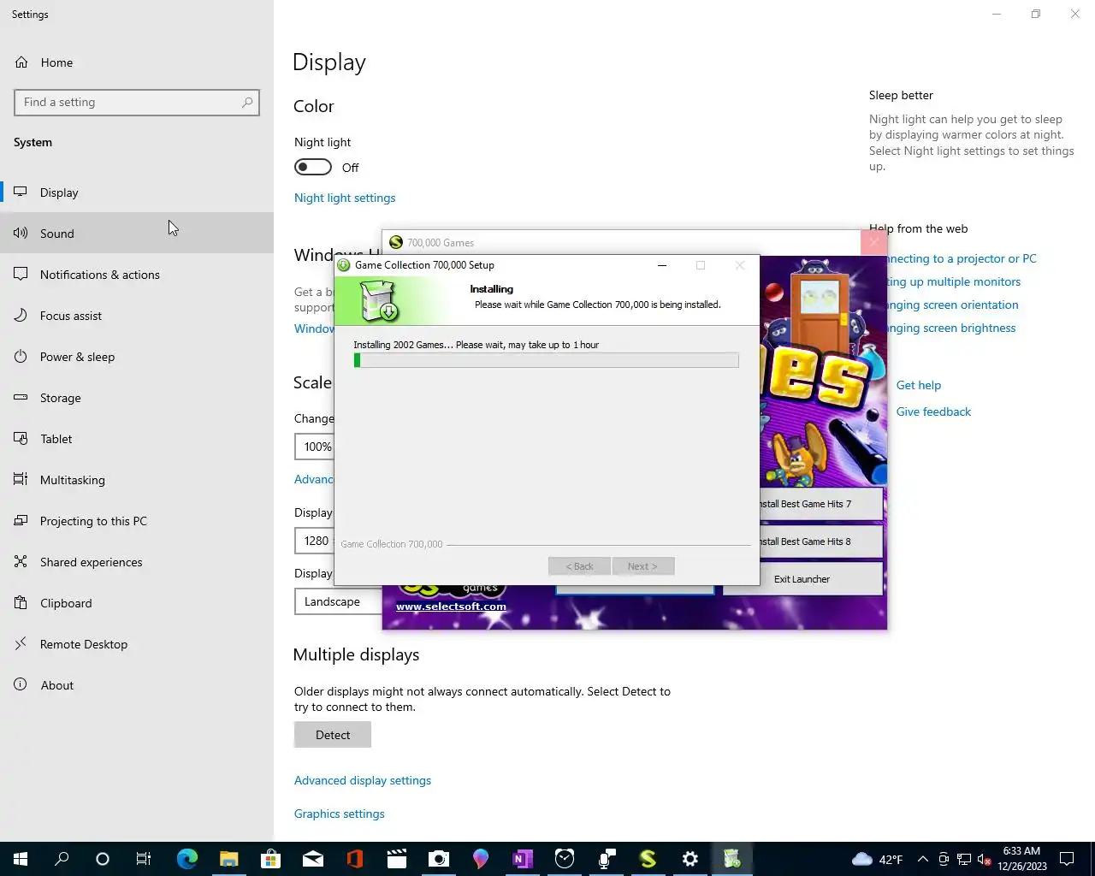
Task: Open connecting to a projector or PC link
Action: 962,258
